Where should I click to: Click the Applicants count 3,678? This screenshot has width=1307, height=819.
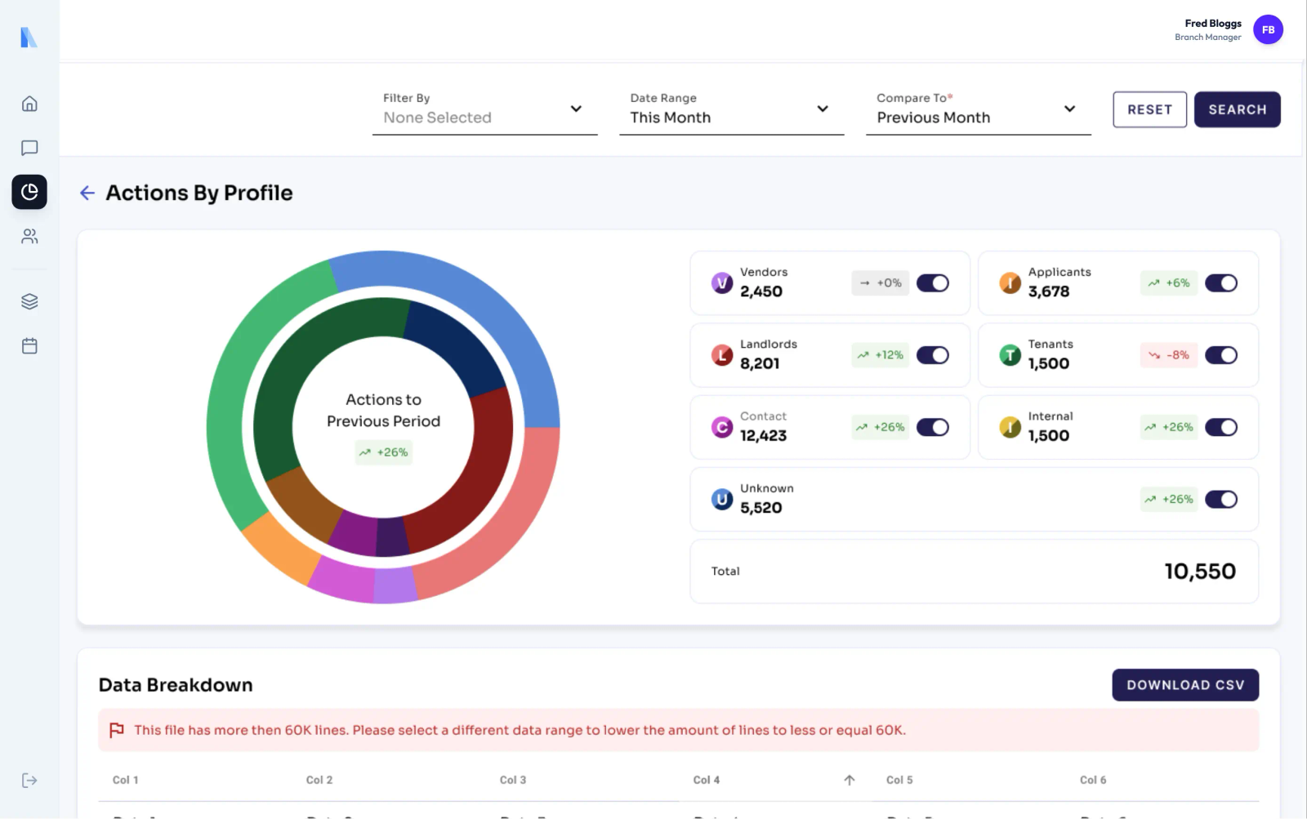click(x=1049, y=292)
